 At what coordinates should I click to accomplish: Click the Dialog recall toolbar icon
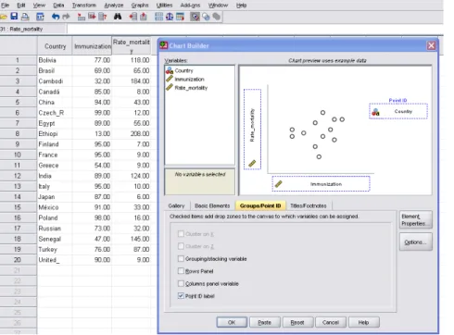click(x=40, y=17)
